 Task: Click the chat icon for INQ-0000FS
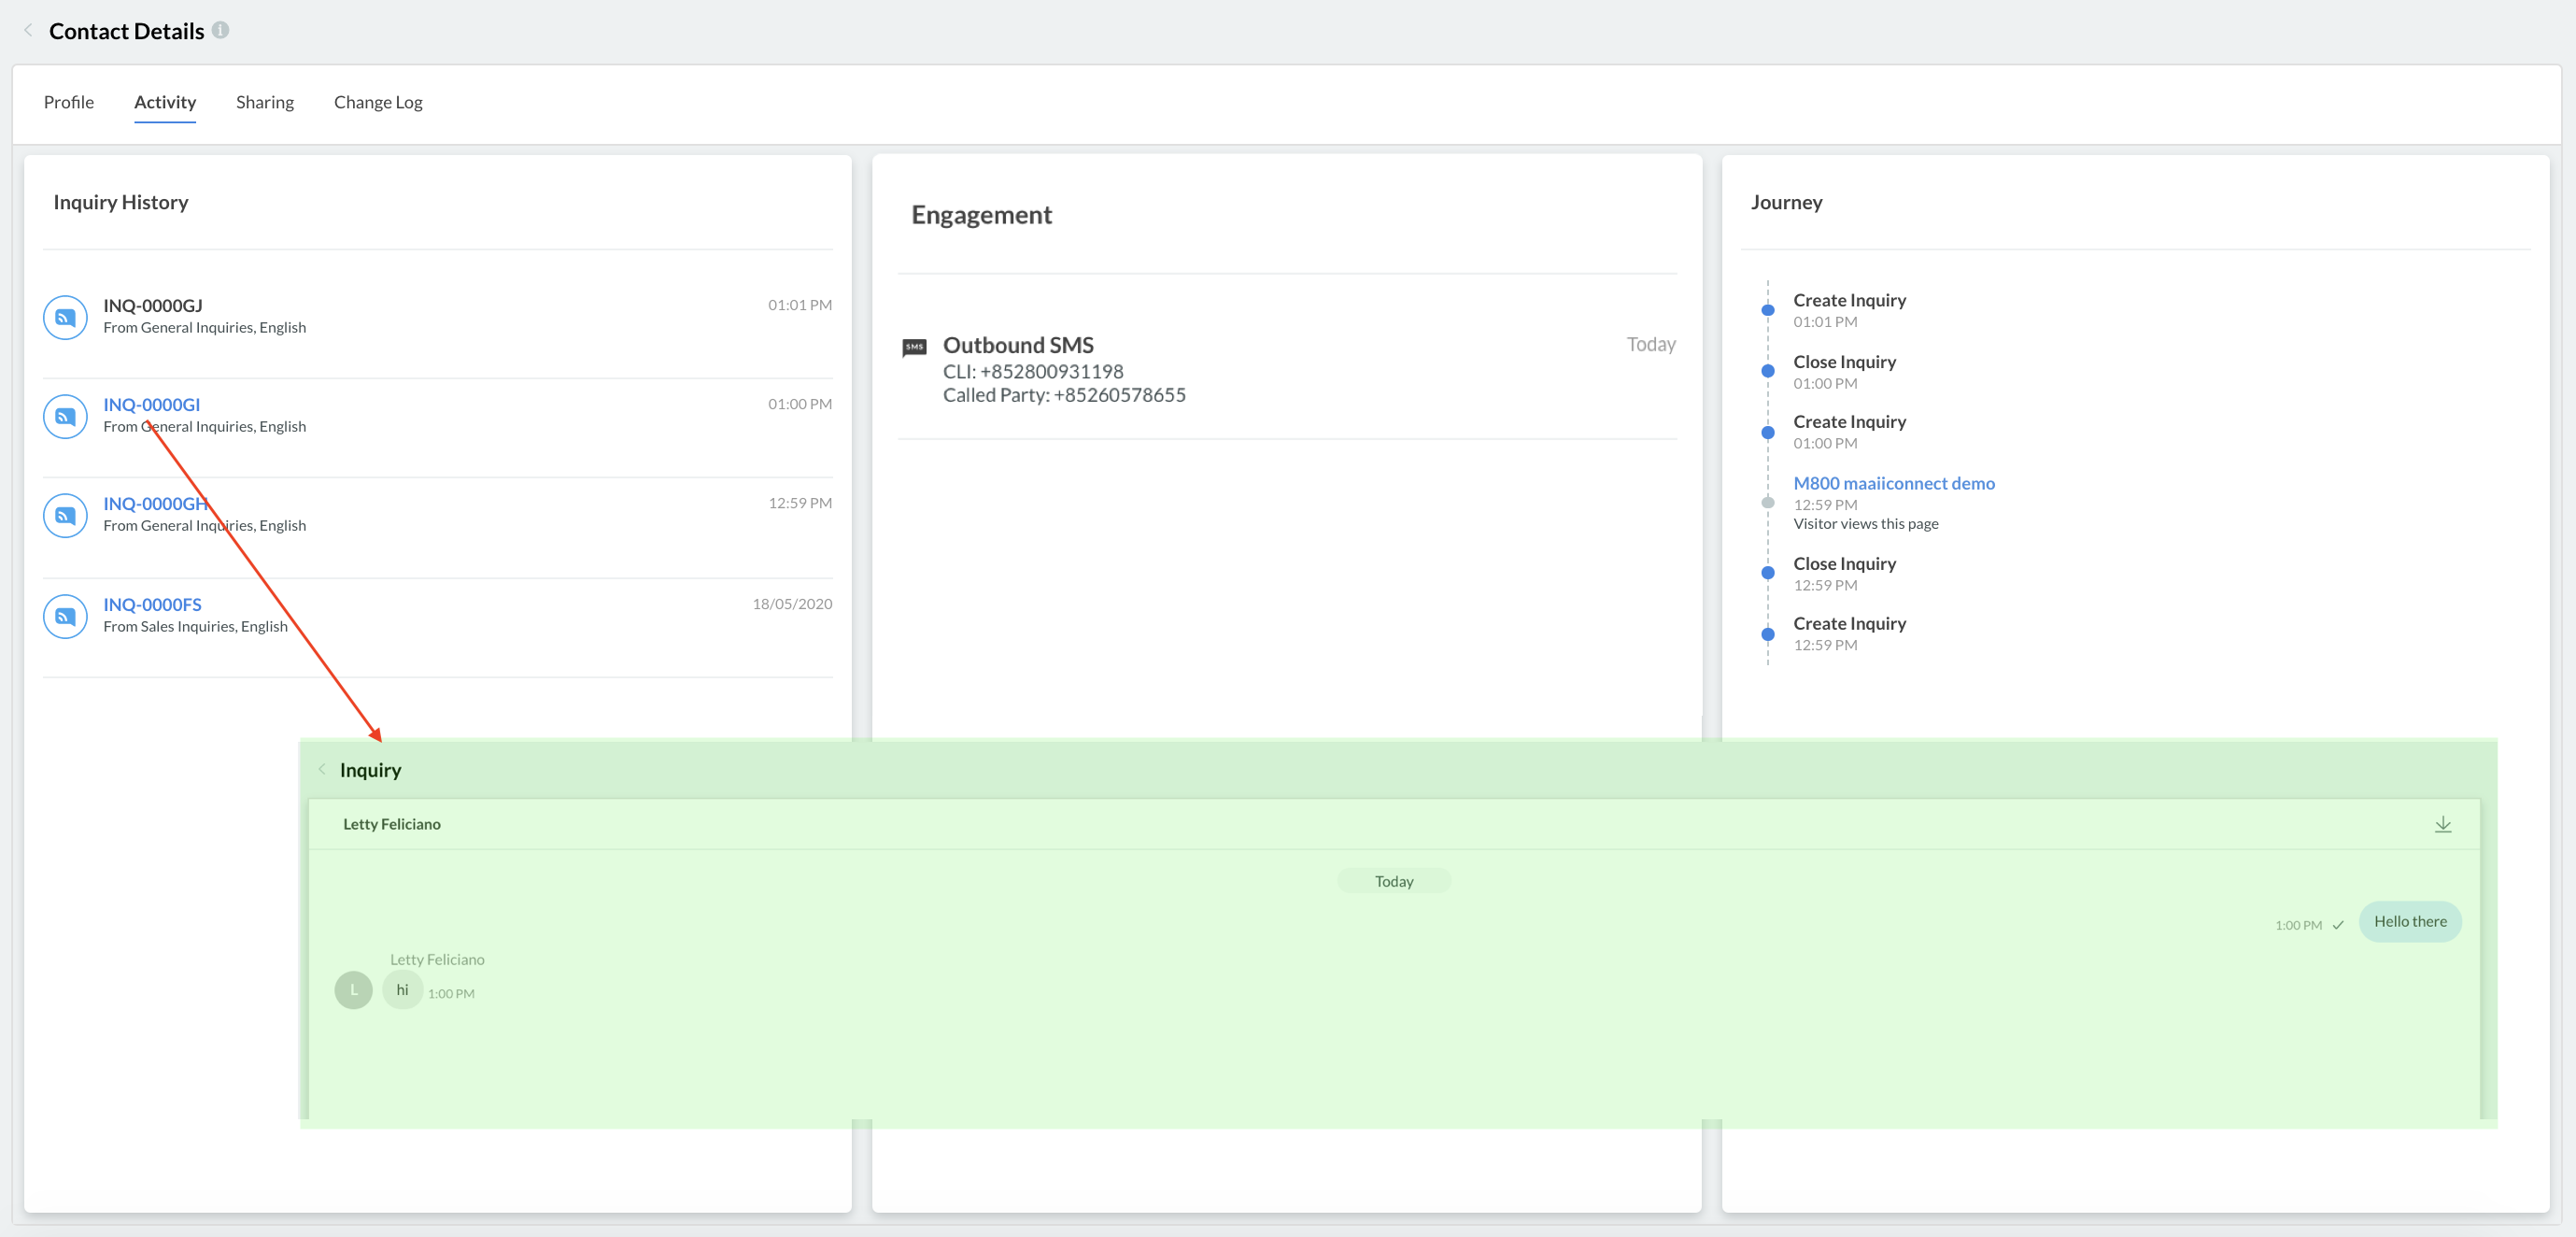point(65,616)
